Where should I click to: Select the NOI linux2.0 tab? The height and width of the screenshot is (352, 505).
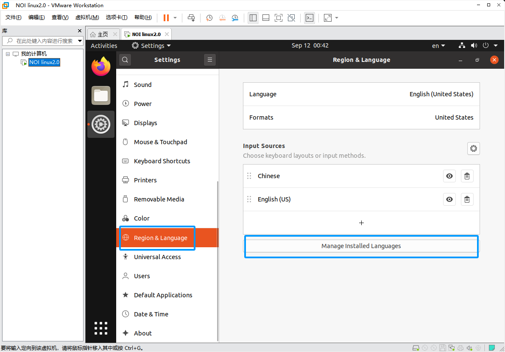pyautogui.click(x=146, y=34)
